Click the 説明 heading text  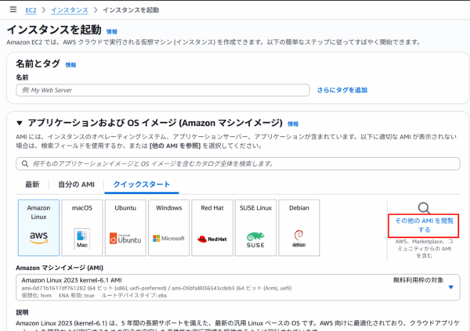point(22,312)
